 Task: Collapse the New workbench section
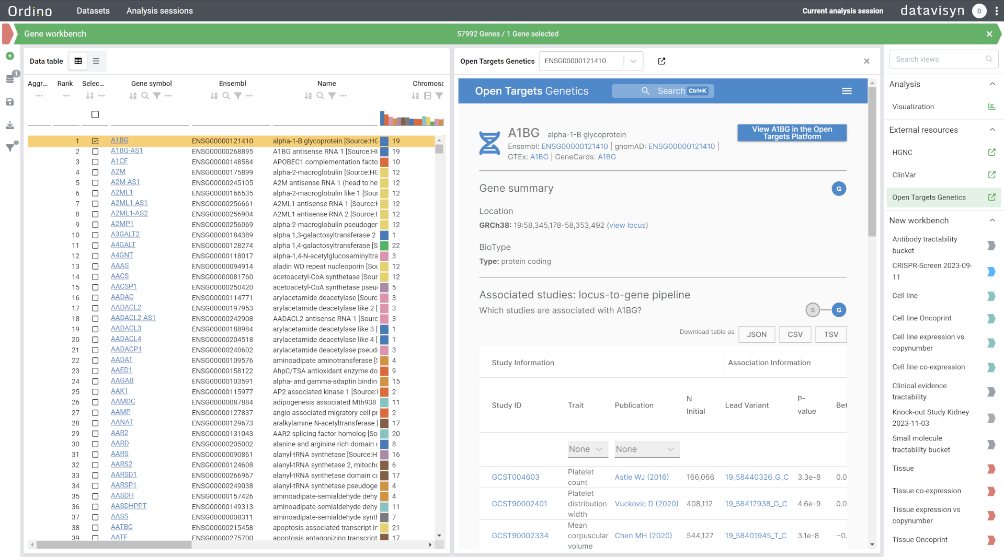coord(992,221)
